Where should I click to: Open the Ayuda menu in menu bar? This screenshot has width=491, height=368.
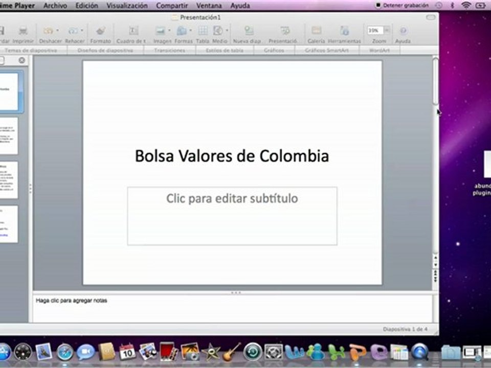tap(240, 5)
